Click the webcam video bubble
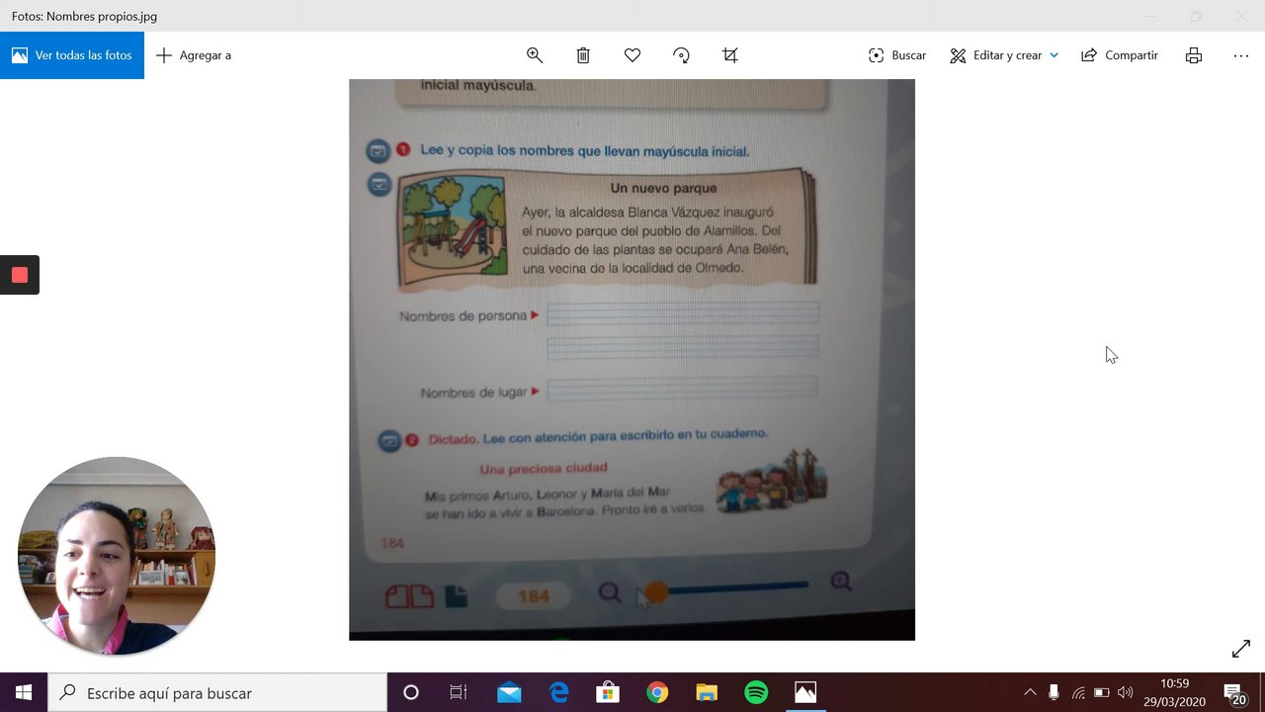 click(116, 556)
